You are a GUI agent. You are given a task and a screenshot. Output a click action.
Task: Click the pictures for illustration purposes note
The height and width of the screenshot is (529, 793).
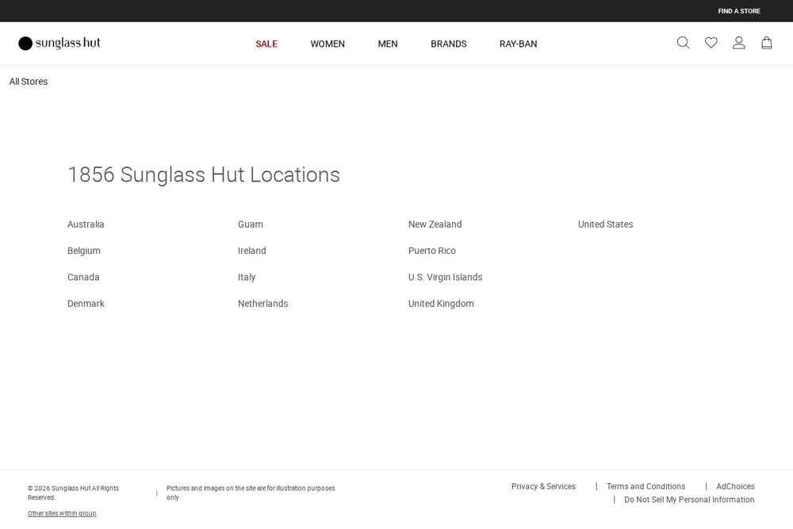click(251, 493)
